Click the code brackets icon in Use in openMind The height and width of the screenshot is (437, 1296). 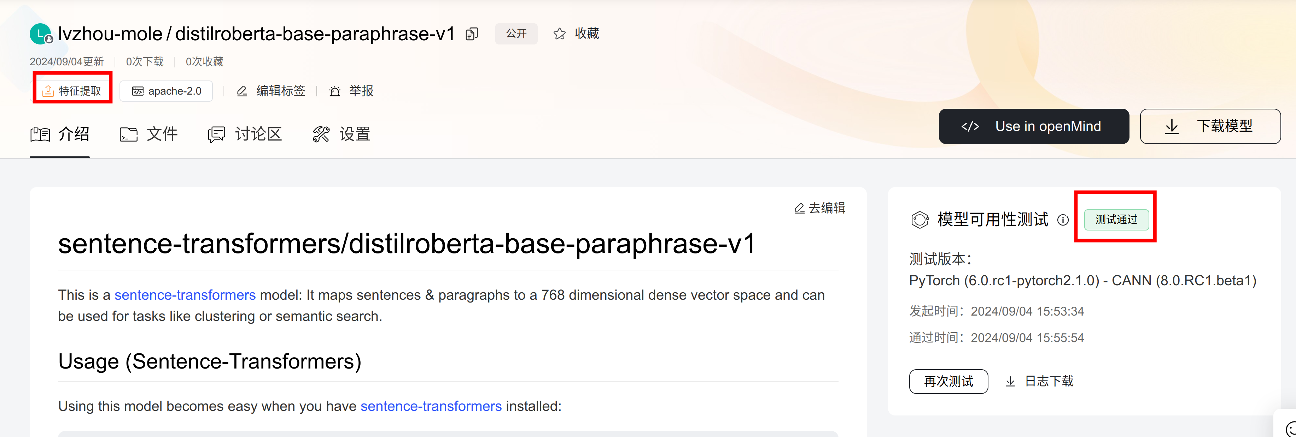click(970, 127)
